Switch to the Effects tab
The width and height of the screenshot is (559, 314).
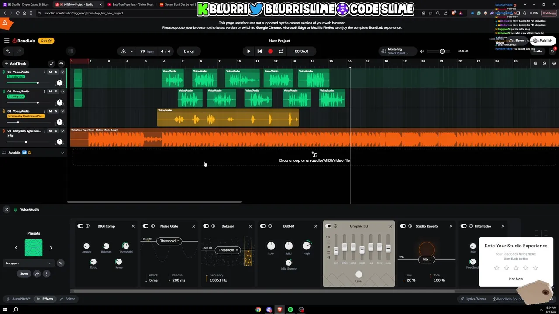click(45, 299)
